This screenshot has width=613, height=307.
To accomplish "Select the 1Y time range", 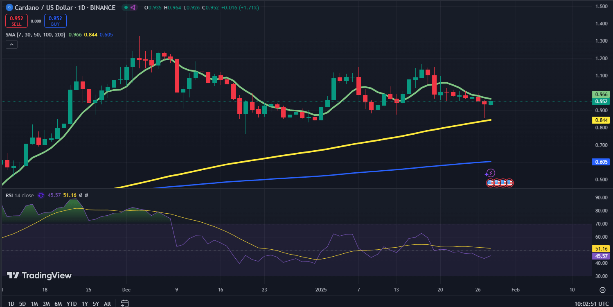I will tap(85, 304).
